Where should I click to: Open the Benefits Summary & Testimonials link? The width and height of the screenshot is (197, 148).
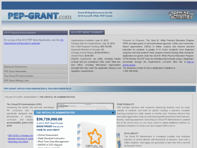click(21, 138)
